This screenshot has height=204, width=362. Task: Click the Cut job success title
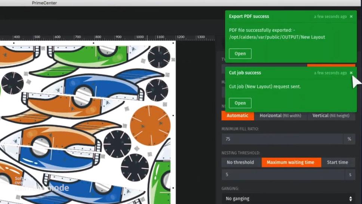point(245,73)
